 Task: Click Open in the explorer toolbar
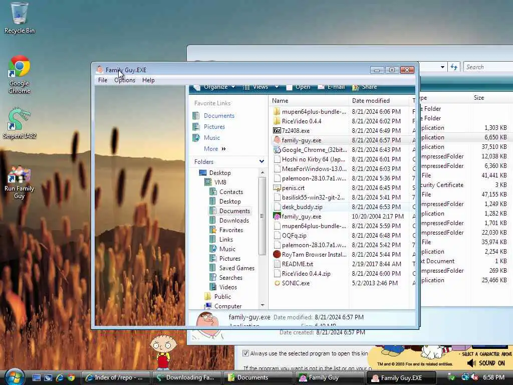(x=299, y=87)
